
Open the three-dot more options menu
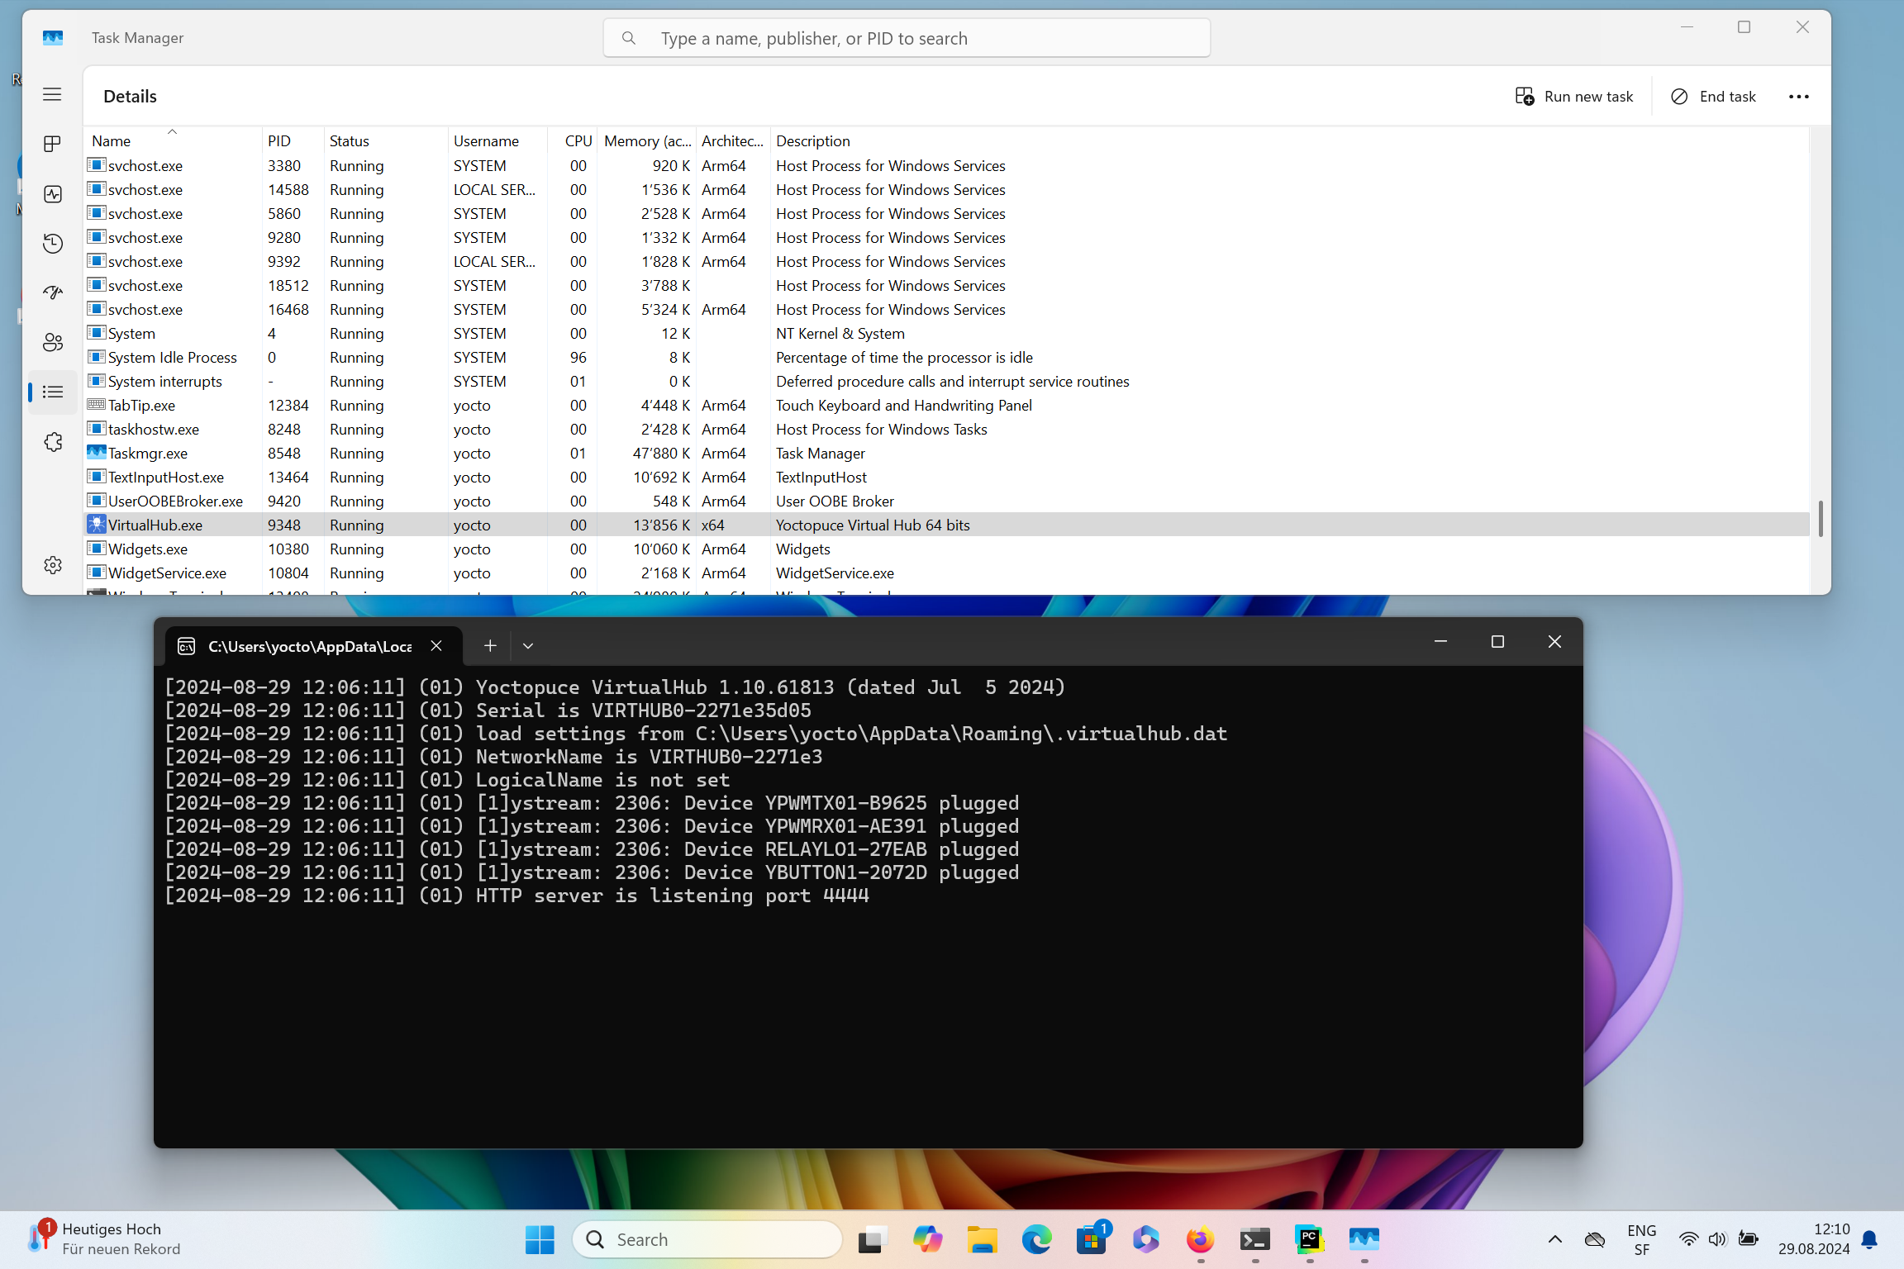[x=1798, y=97]
